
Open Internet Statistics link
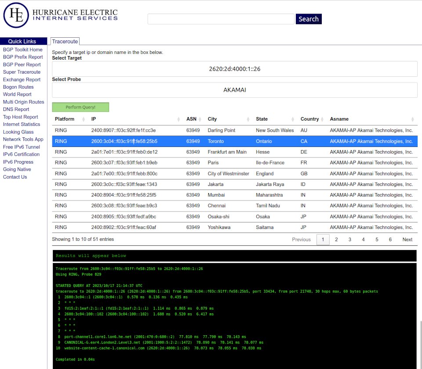pos(22,124)
